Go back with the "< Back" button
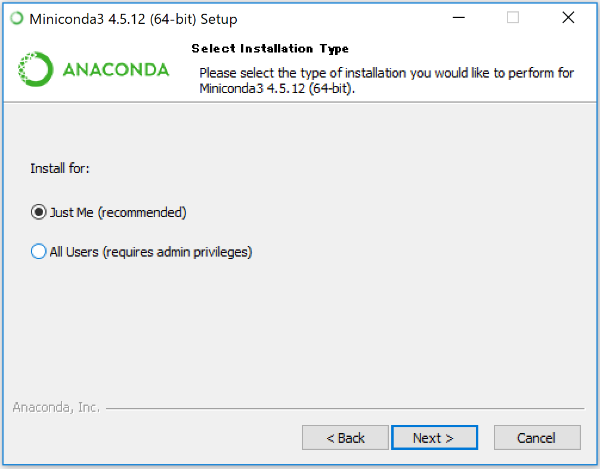 [345, 438]
